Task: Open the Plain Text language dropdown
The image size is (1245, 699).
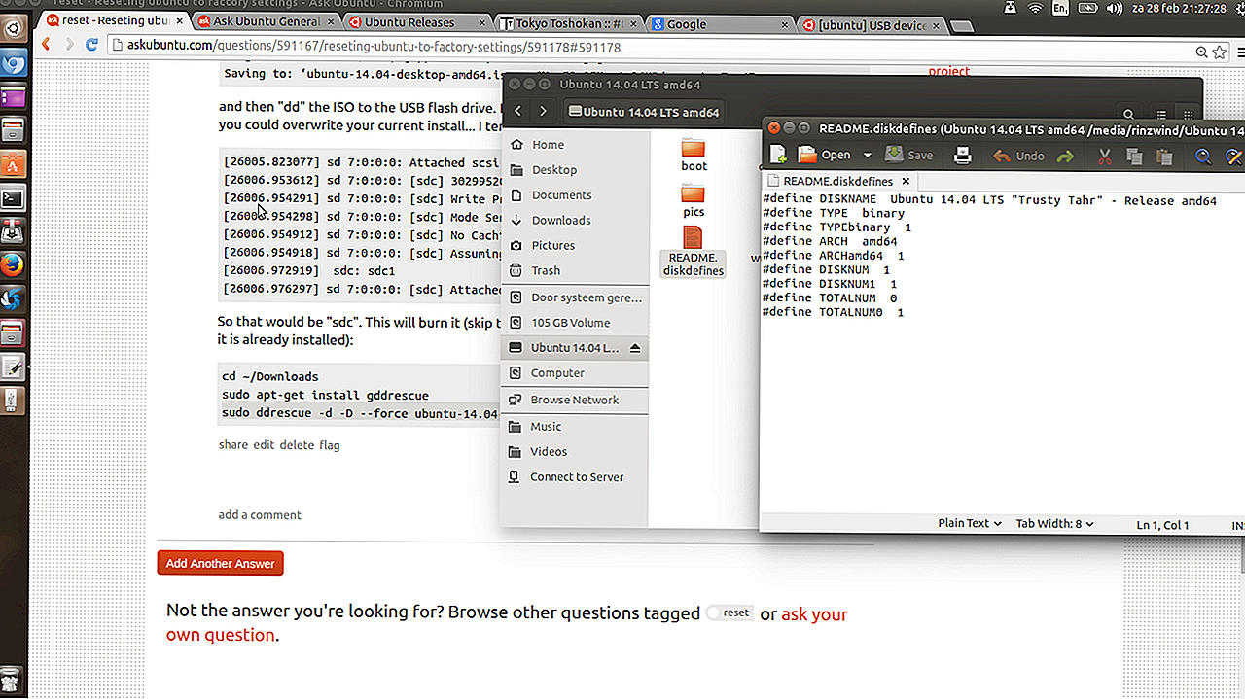Action: [x=969, y=524]
